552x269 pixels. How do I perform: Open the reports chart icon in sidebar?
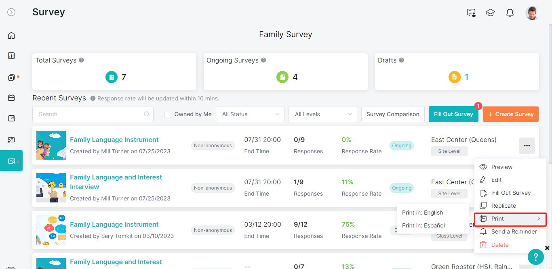(x=11, y=56)
